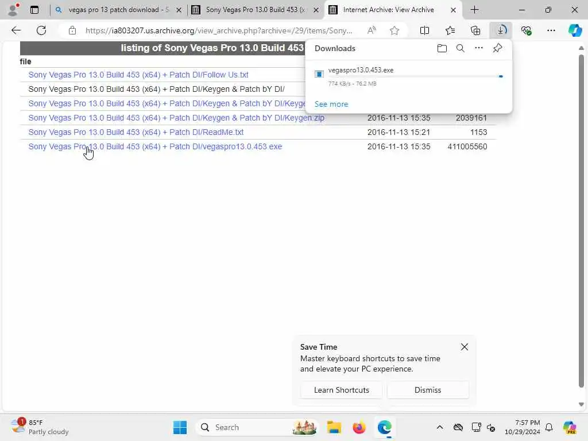Click the vegaspro13.0.453.exe download progress bar

[x=416, y=76]
